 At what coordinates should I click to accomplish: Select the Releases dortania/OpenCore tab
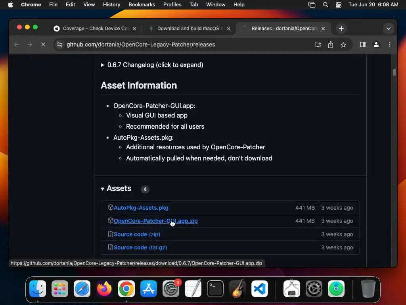(283, 29)
